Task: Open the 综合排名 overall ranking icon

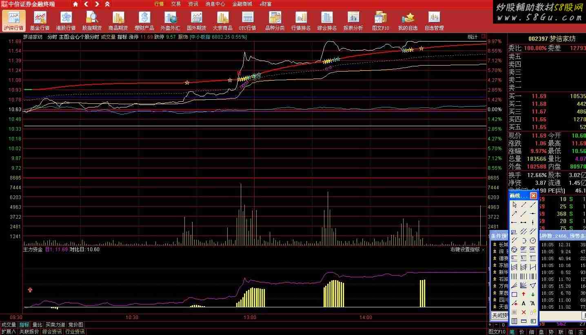Action: (326, 20)
